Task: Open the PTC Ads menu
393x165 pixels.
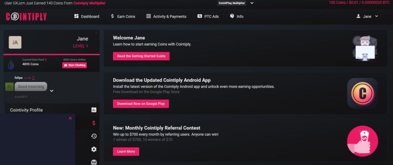Action: point(208,16)
